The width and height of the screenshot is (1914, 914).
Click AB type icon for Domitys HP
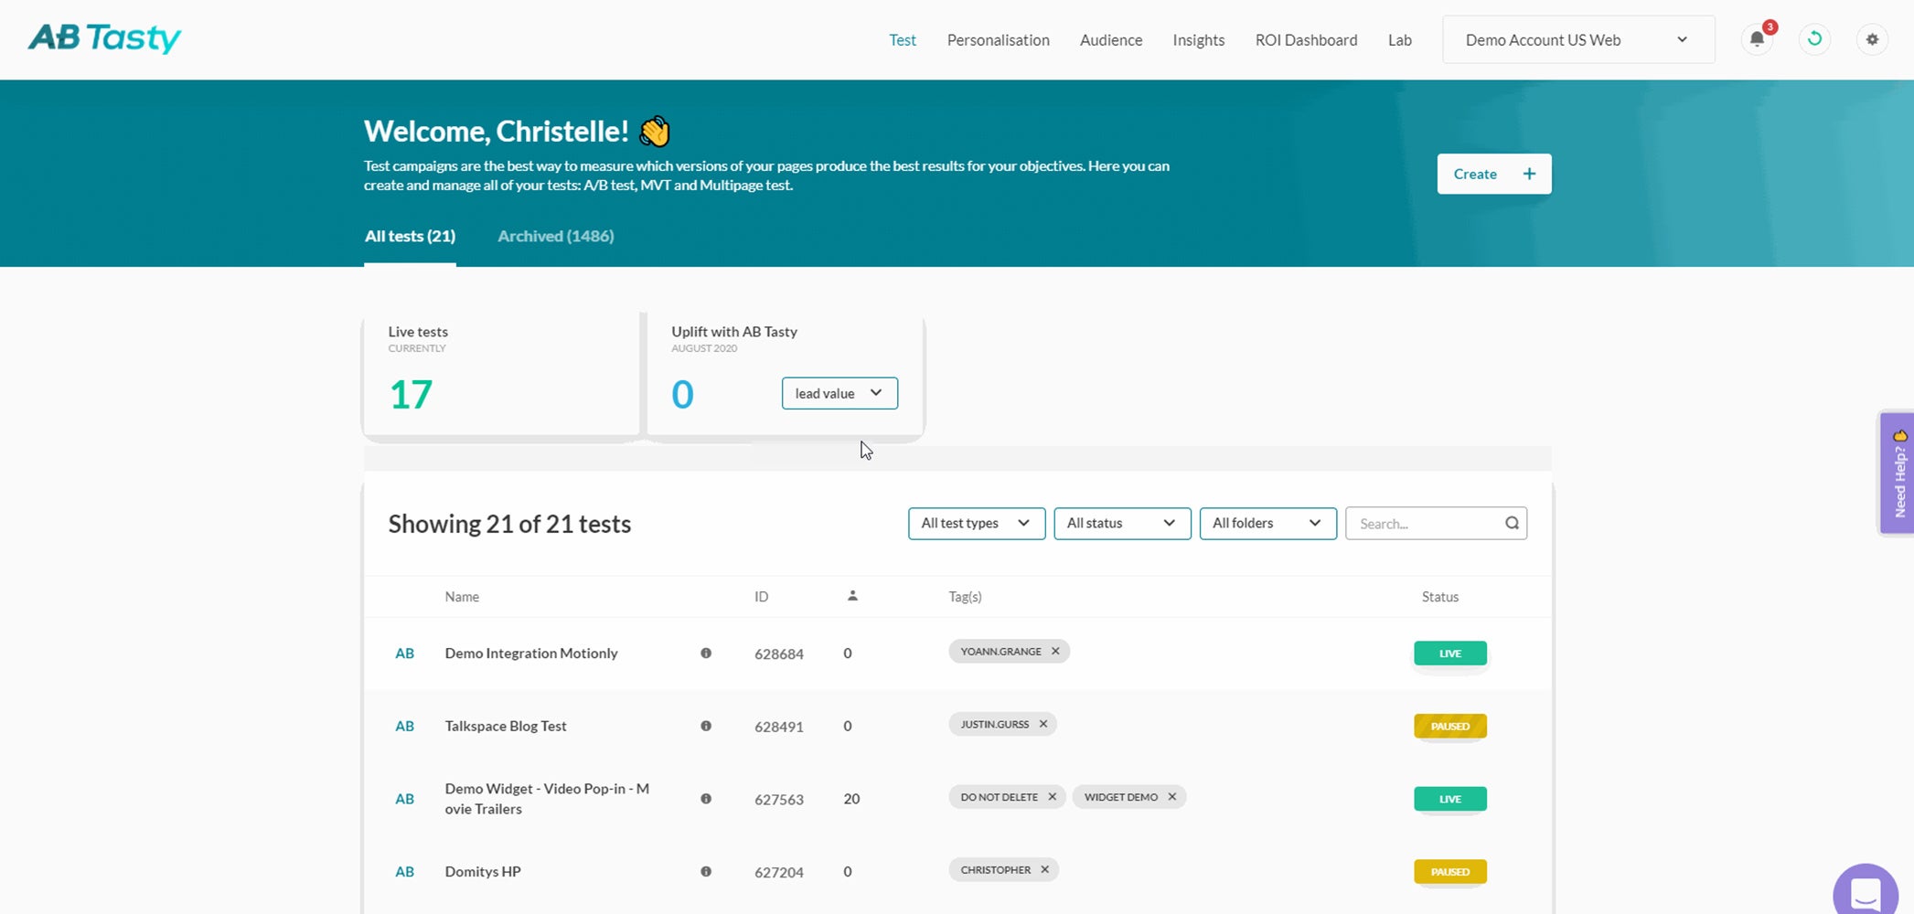point(404,872)
